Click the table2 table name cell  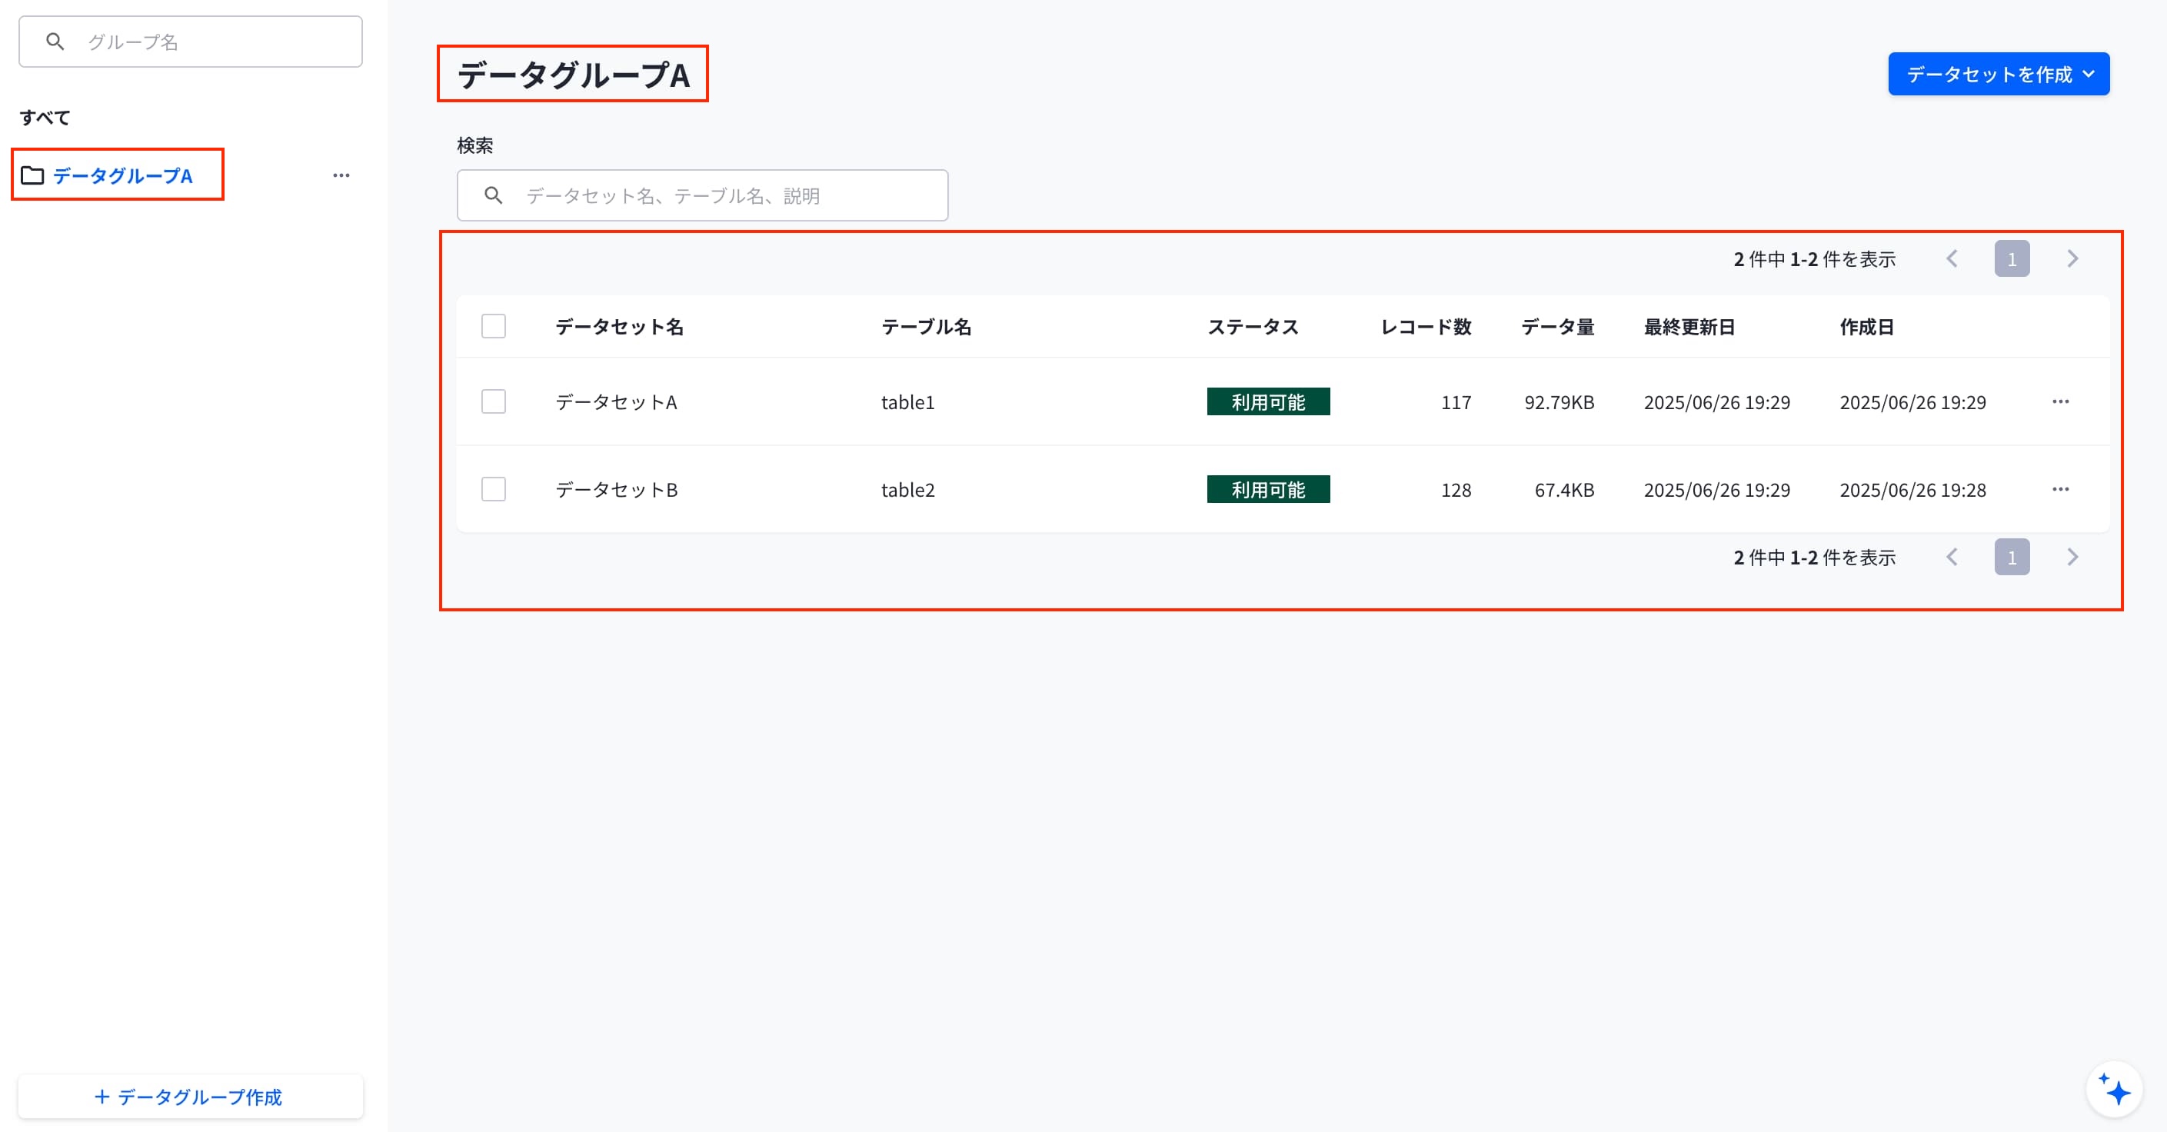[x=907, y=489]
